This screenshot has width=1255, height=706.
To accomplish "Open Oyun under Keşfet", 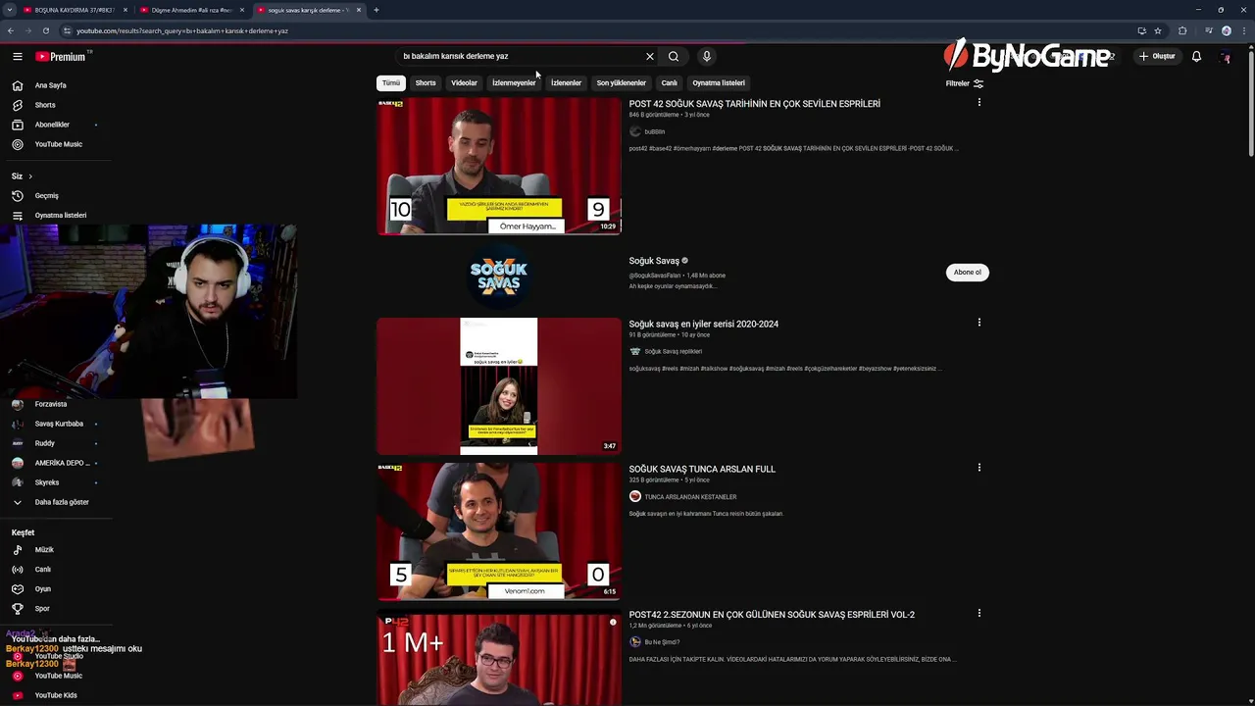I will pos(43,589).
